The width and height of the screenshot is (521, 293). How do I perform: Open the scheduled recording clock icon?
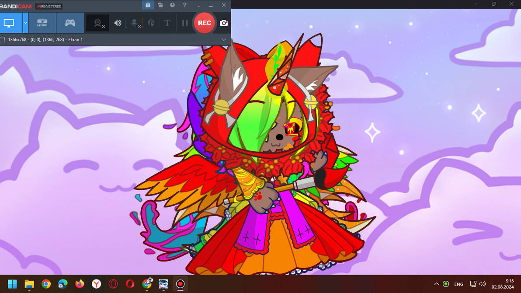coord(172,5)
